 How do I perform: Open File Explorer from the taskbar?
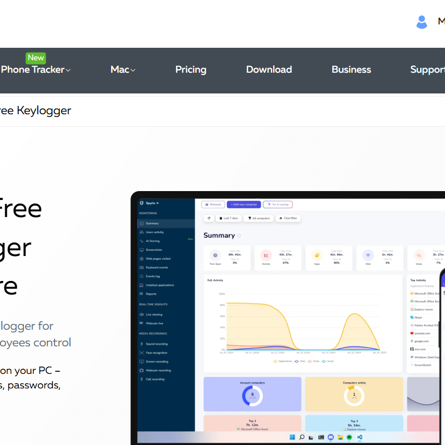pyautogui.click(x=340, y=437)
